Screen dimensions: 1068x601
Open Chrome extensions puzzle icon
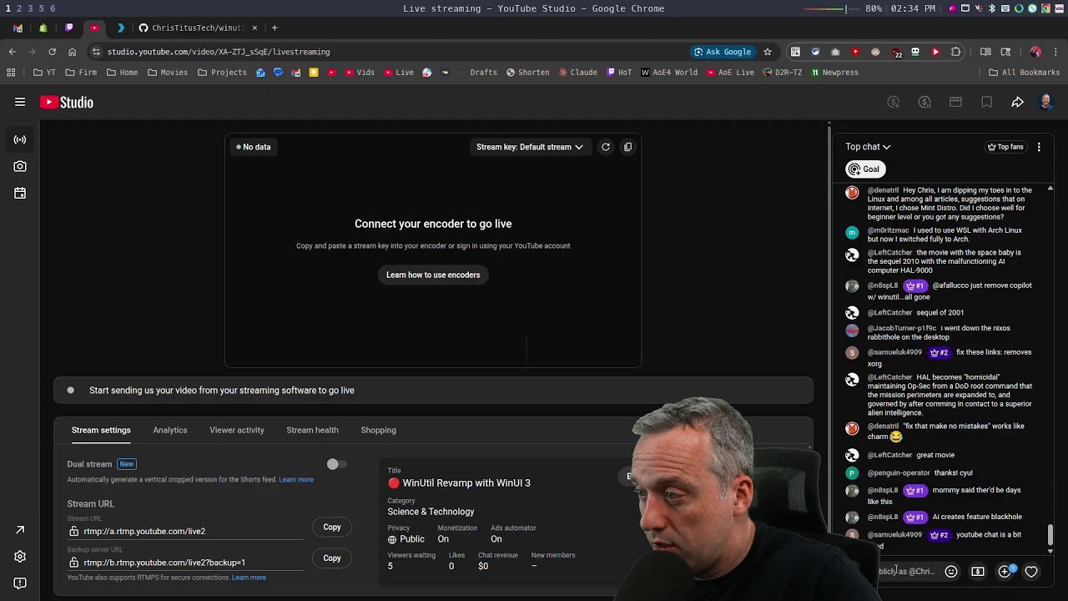point(955,52)
